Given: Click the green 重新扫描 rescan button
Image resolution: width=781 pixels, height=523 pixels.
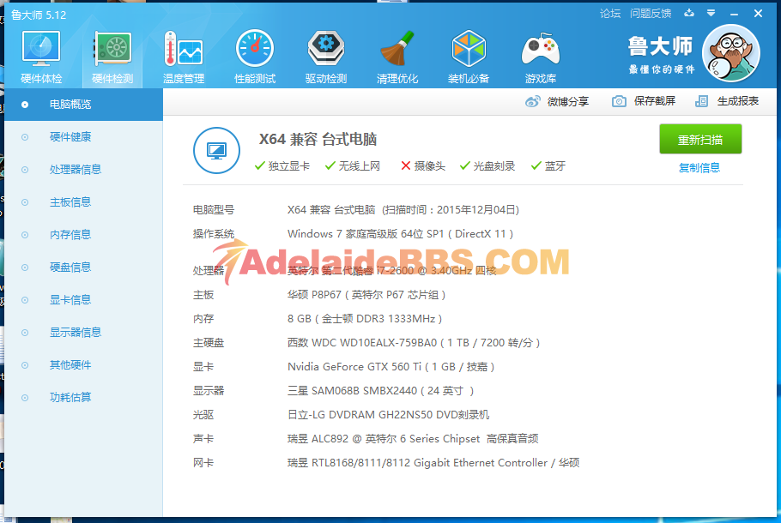Looking at the screenshot, I should [700, 140].
